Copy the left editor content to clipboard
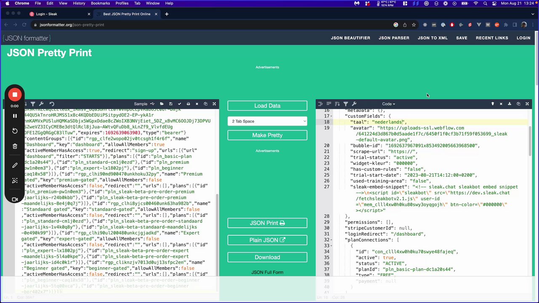This screenshot has width=539, height=303. 205,104
